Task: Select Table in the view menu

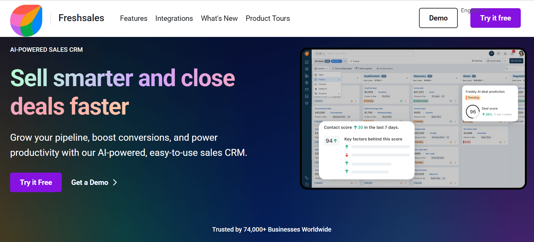Action: point(327,75)
